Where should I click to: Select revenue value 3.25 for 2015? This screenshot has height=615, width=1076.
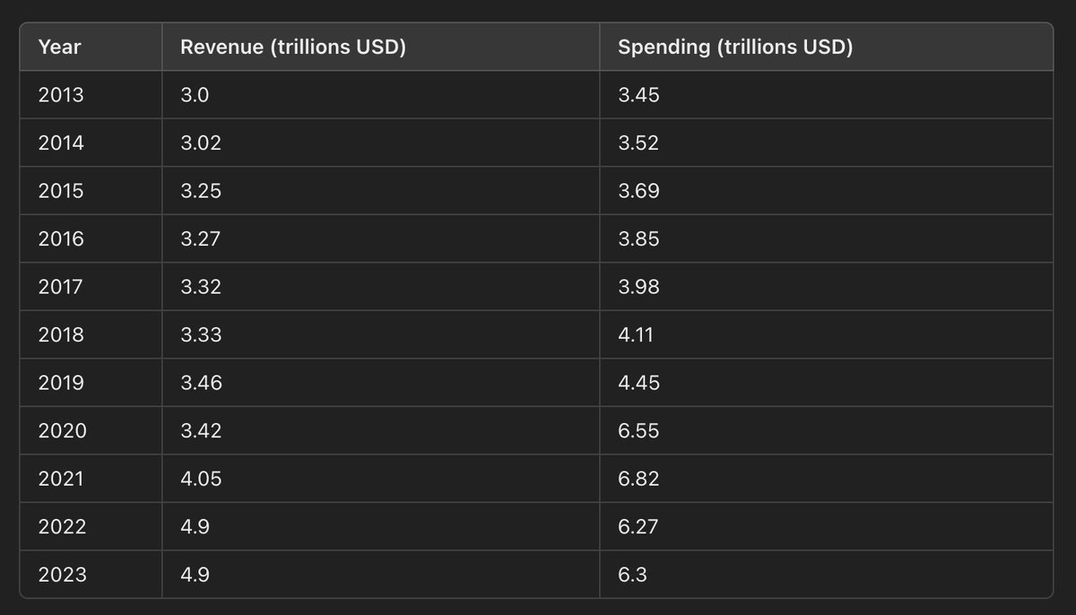click(x=201, y=190)
